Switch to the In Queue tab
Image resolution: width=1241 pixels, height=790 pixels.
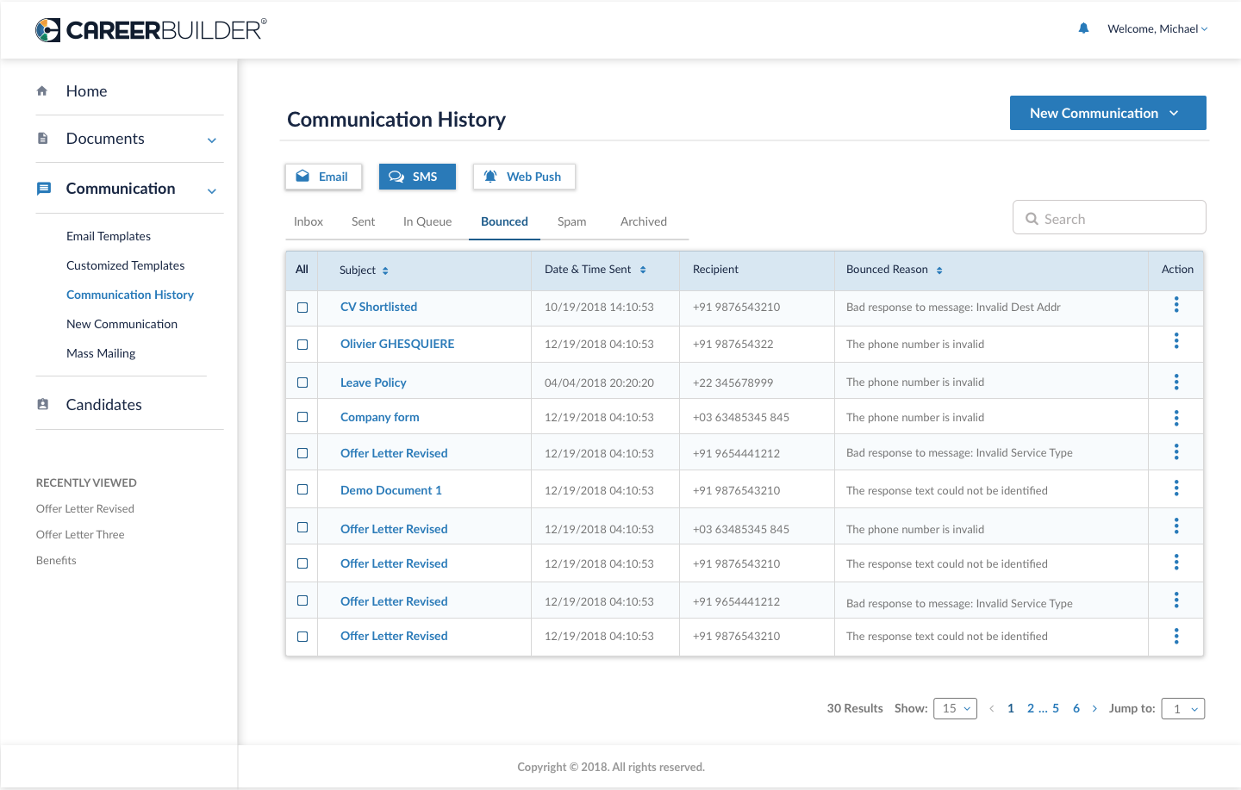coord(427,221)
